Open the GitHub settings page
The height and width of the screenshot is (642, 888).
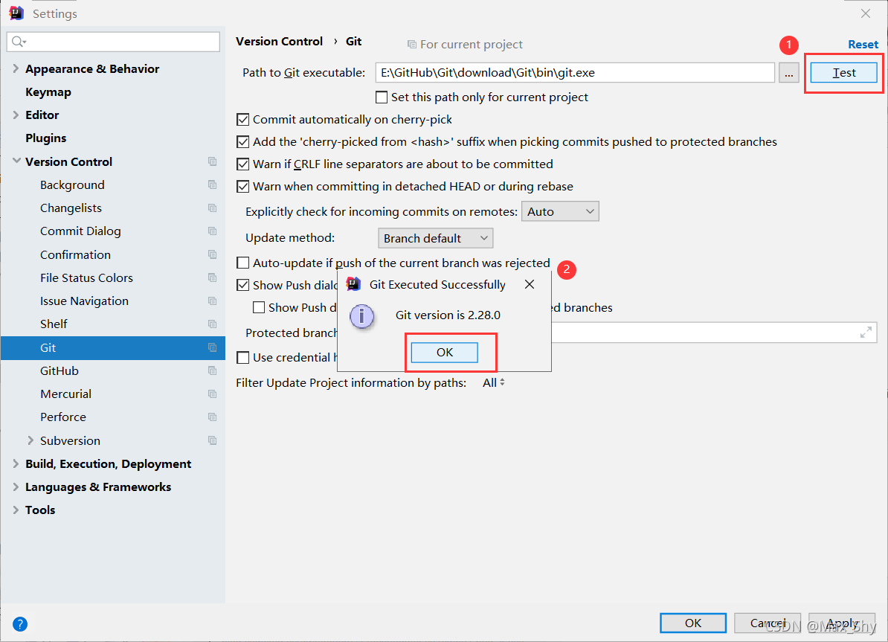click(59, 370)
